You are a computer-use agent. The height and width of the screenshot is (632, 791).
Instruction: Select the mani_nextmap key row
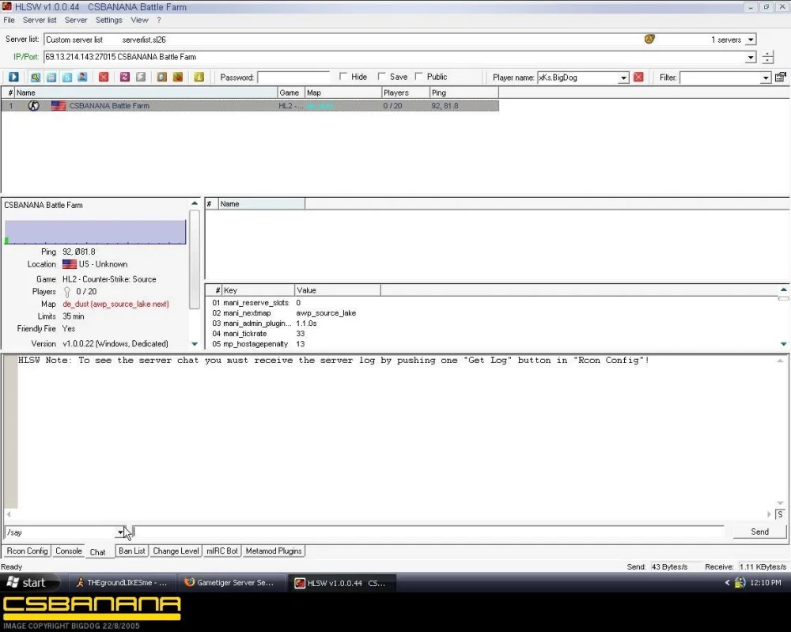[x=284, y=313]
